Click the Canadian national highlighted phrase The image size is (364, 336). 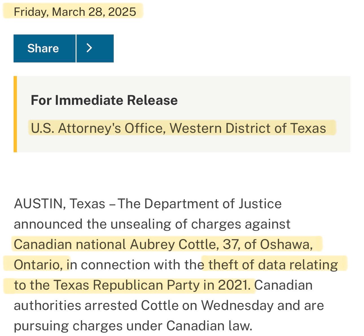70,244
